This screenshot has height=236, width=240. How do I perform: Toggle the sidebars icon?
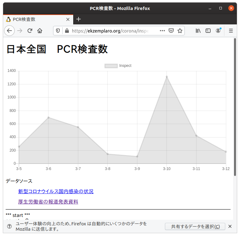click(208, 31)
